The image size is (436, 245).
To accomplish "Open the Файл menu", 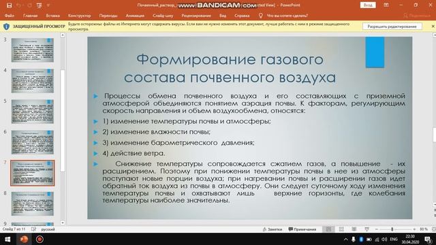I will (9, 16).
